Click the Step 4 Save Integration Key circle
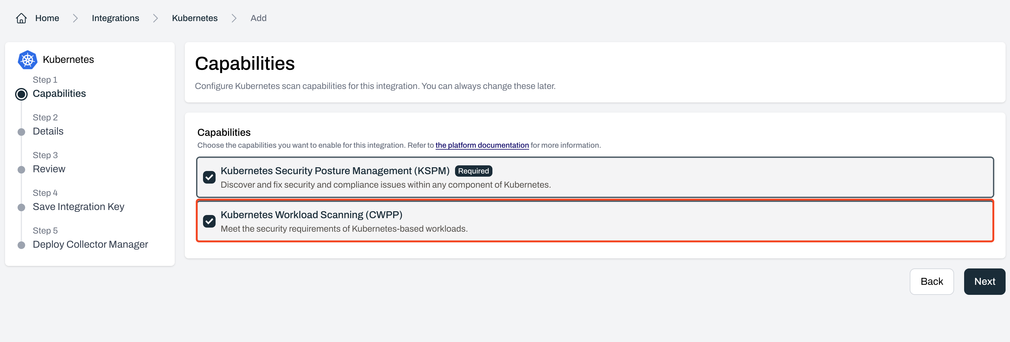 22,207
